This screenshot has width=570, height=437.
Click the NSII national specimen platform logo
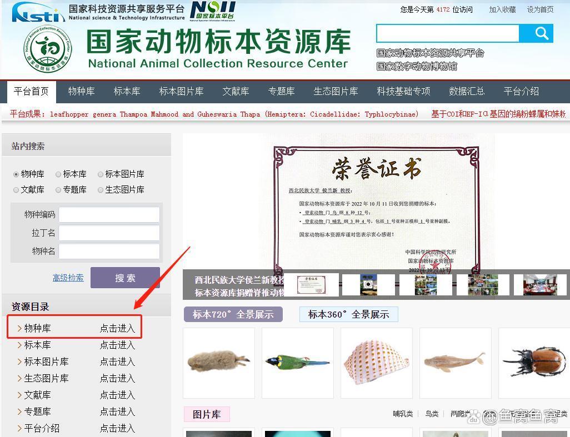click(213, 11)
